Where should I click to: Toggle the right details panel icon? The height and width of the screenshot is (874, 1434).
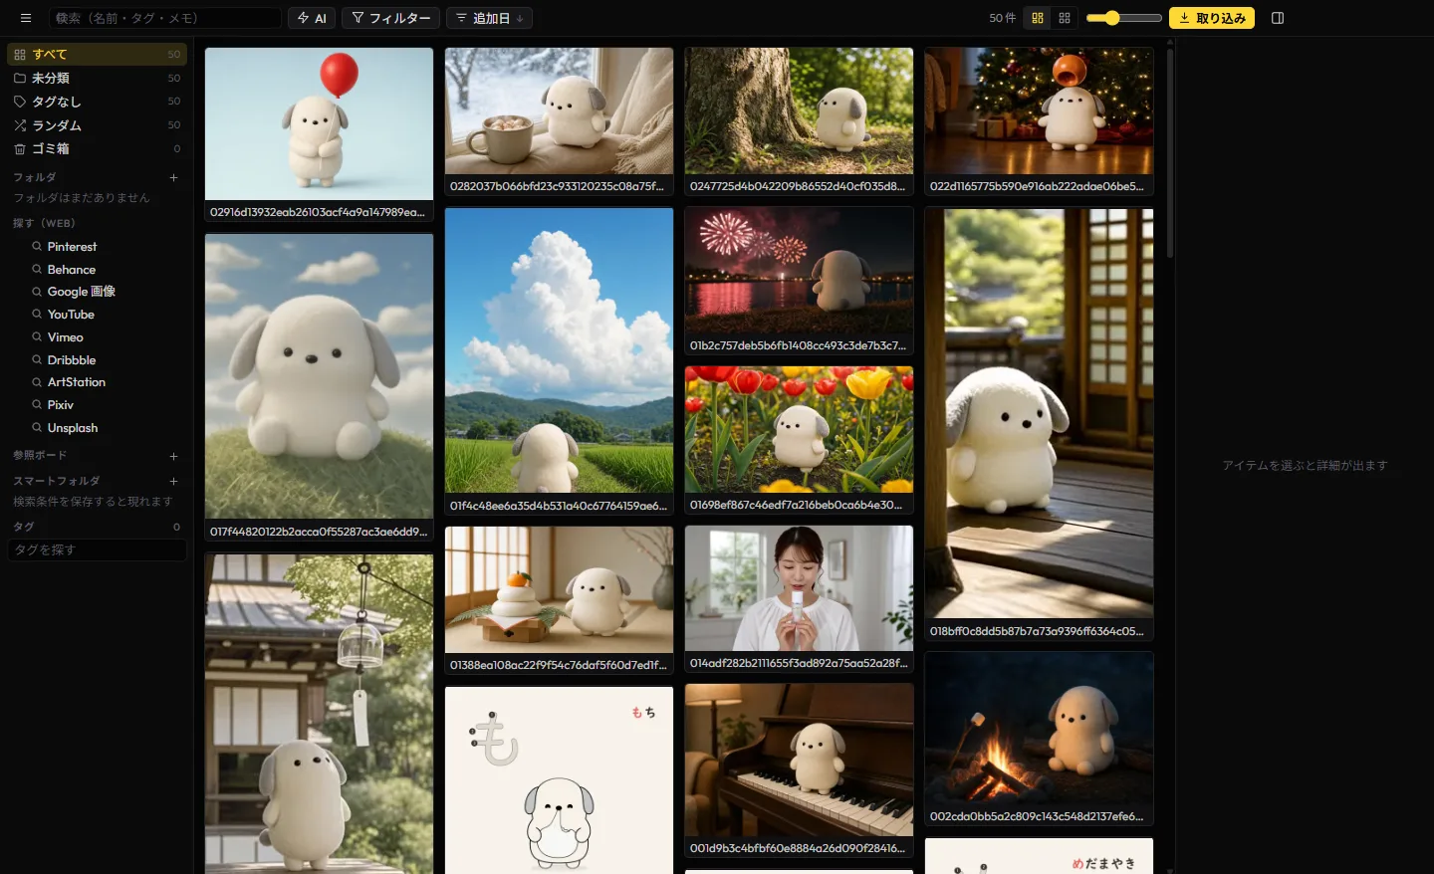tap(1278, 18)
